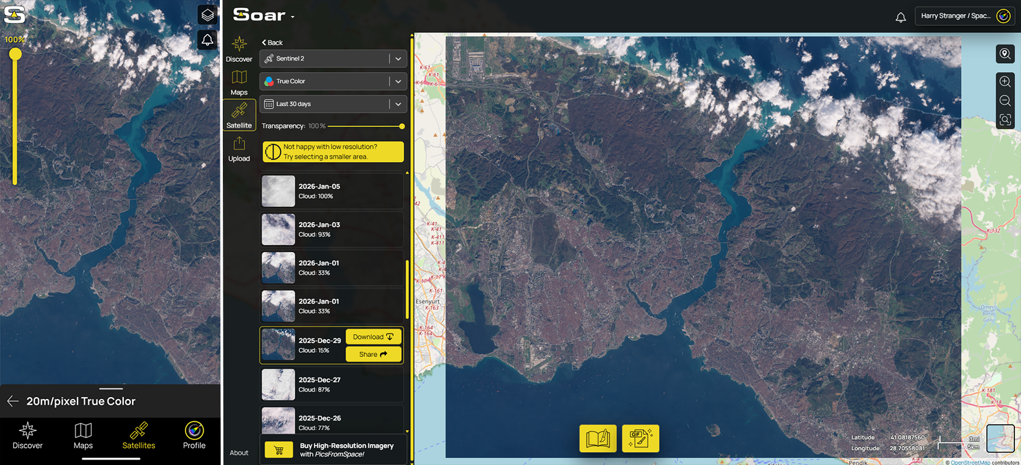Select Satellites tab in mobile bottom bar
Viewport: 1021px width, 465px height.
click(139, 436)
